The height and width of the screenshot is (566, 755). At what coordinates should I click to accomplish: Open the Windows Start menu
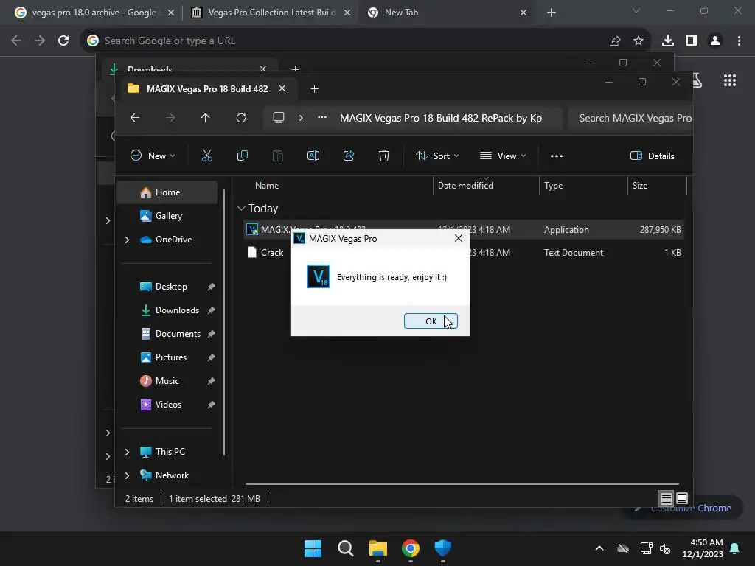tap(313, 548)
